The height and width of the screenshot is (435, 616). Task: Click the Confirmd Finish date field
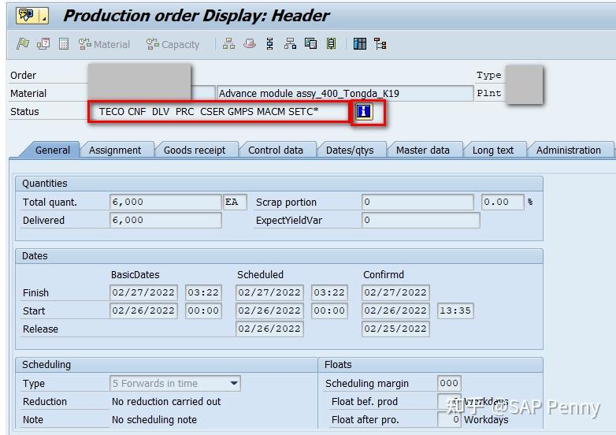pyautogui.click(x=395, y=292)
